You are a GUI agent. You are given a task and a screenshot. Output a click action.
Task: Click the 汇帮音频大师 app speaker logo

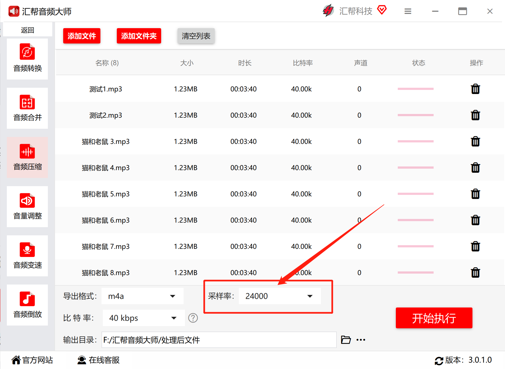click(x=14, y=11)
